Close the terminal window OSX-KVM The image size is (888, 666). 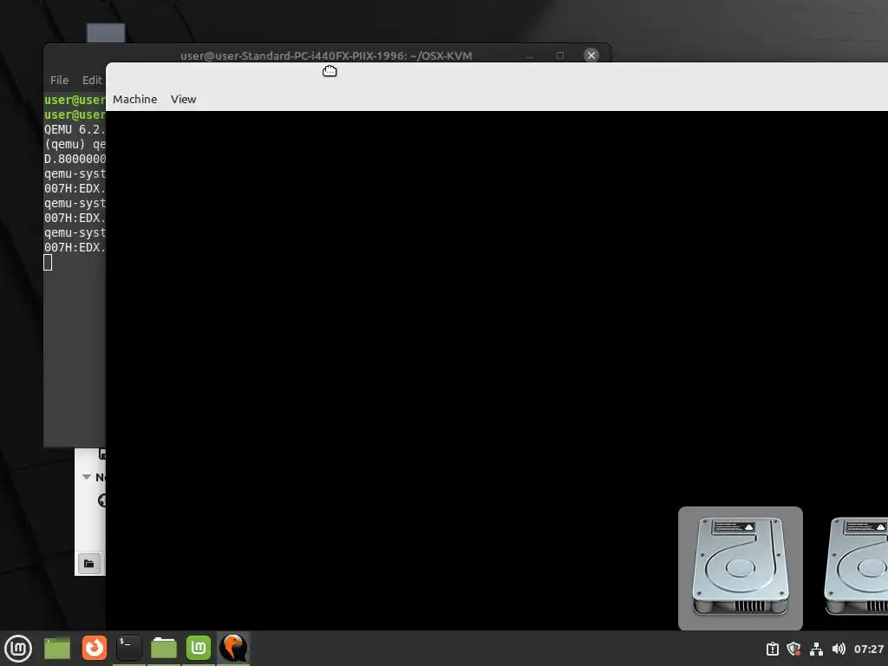coord(591,55)
